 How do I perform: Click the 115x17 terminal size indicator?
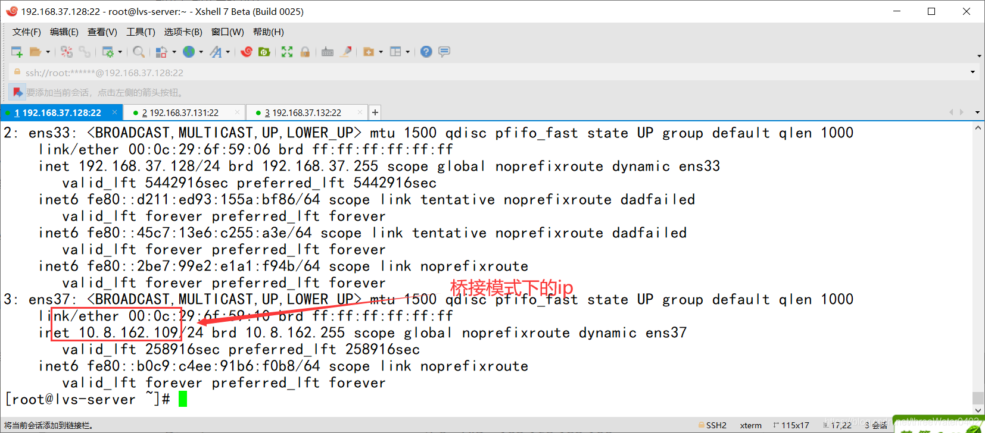791,425
